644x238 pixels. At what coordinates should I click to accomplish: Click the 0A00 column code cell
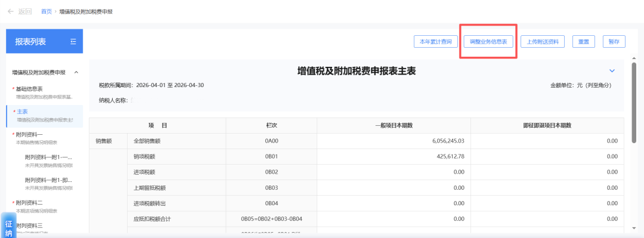(271, 141)
